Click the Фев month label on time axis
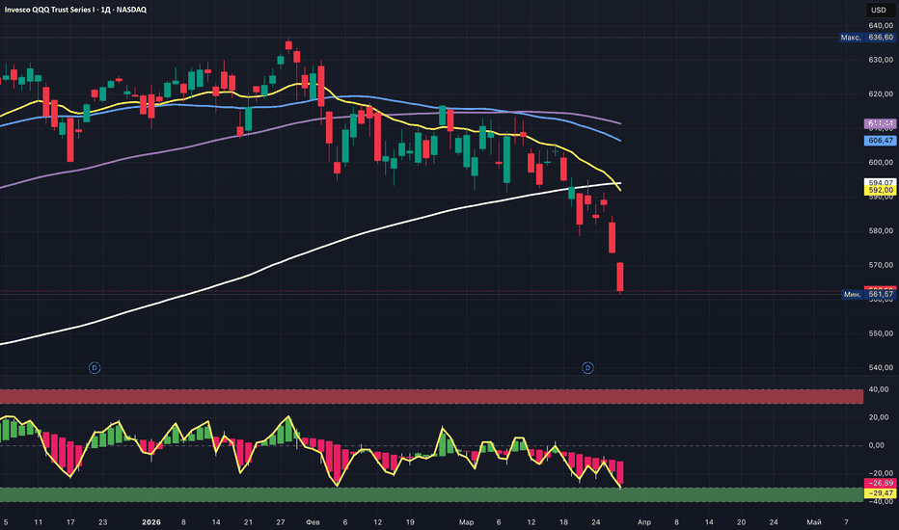The width and height of the screenshot is (899, 530). (313, 520)
